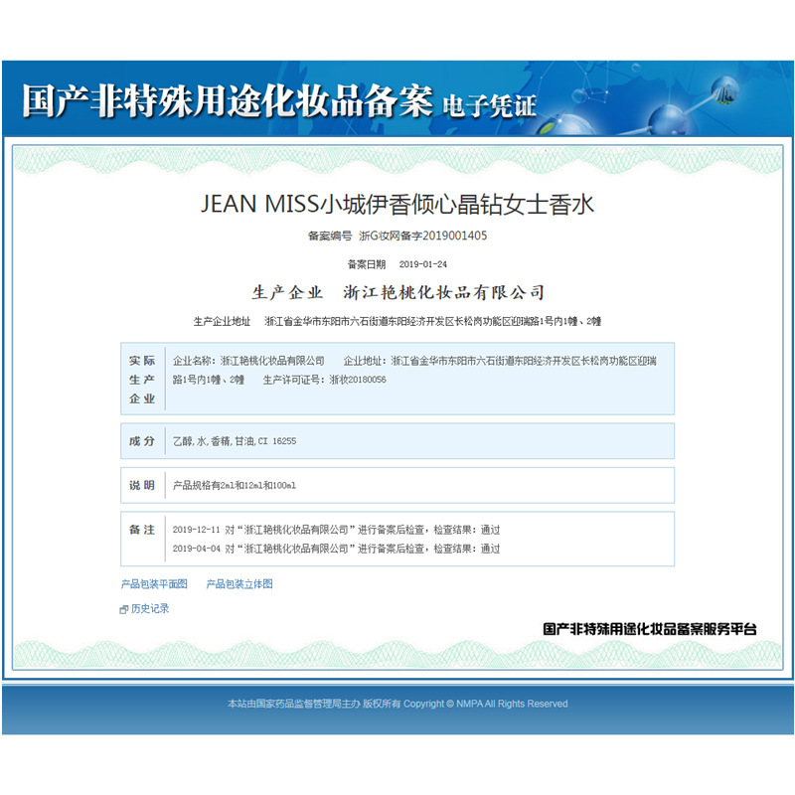
Task: Click the 生产企业地址 address line
Action: [397, 321]
